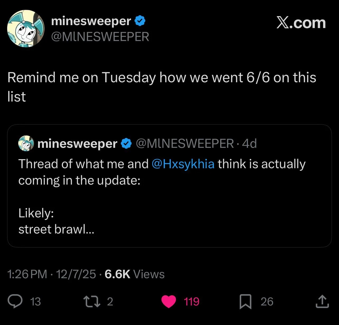
Task: Open the 6.6K Views analytics
Action: 134,274
